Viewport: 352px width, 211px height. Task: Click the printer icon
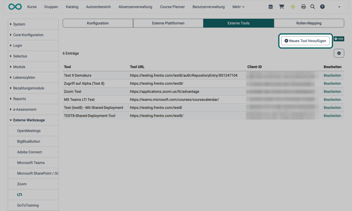click(x=304, y=7)
